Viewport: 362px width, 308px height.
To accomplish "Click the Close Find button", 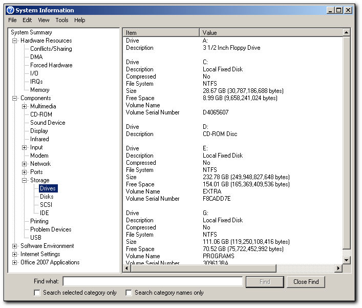I will coord(306,282).
